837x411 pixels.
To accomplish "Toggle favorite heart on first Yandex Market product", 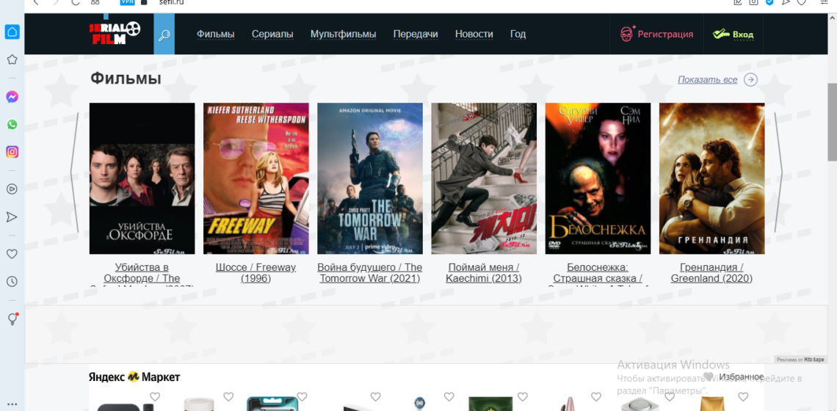I will 155,397.
